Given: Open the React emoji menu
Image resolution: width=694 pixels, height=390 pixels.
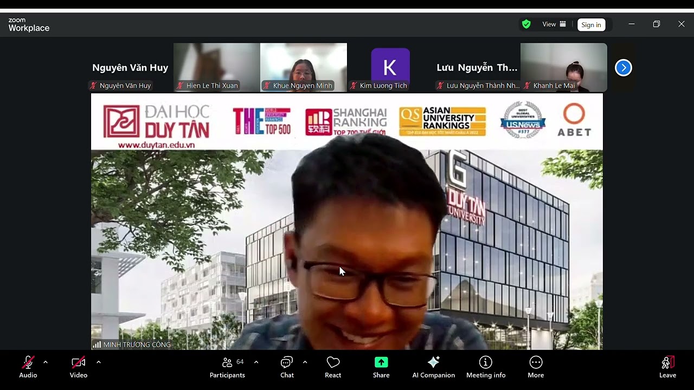Looking at the screenshot, I should click(x=333, y=367).
